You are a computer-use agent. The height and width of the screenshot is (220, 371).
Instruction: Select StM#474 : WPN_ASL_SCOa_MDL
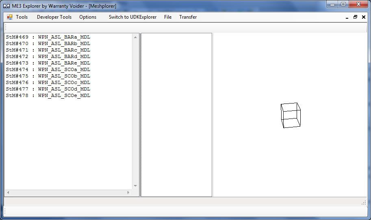(48, 69)
